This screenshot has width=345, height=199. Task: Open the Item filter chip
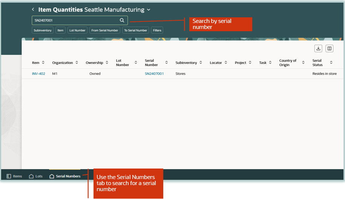coord(60,30)
